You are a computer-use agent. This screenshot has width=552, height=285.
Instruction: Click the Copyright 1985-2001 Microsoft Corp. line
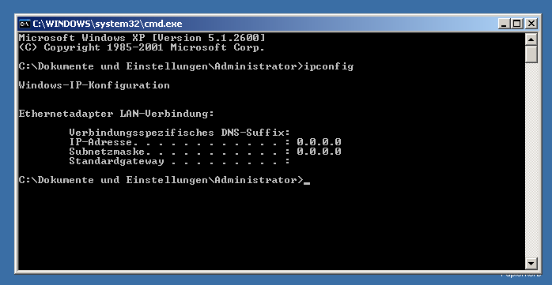tap(142, 47)
